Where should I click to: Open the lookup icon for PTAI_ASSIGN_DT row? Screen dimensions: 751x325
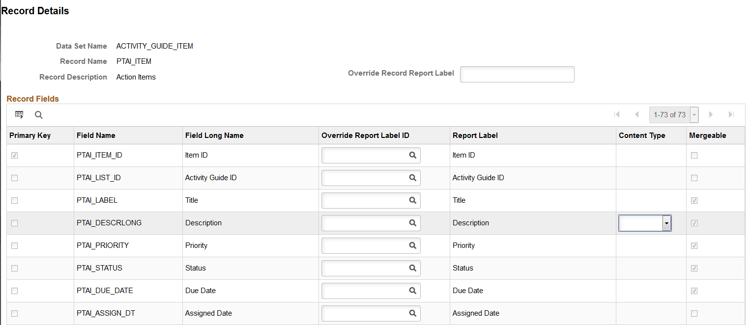(x=412, y=313)
